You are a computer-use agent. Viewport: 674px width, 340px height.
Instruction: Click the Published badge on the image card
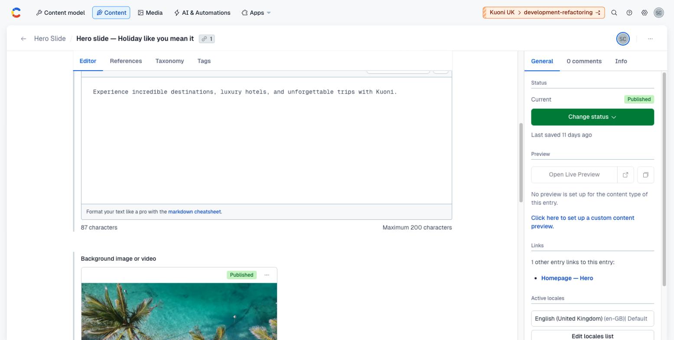tap(241, 275)
